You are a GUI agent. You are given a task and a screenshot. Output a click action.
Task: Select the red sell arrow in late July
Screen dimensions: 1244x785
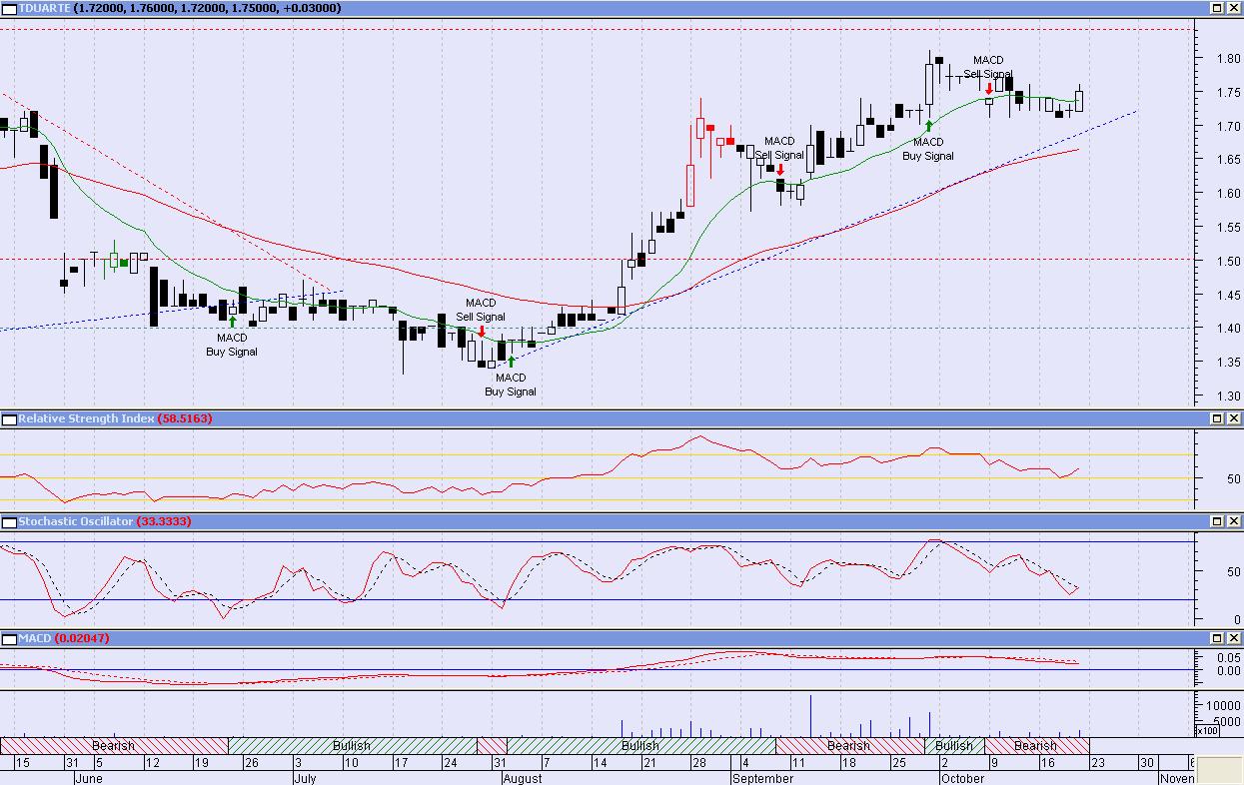481,332
